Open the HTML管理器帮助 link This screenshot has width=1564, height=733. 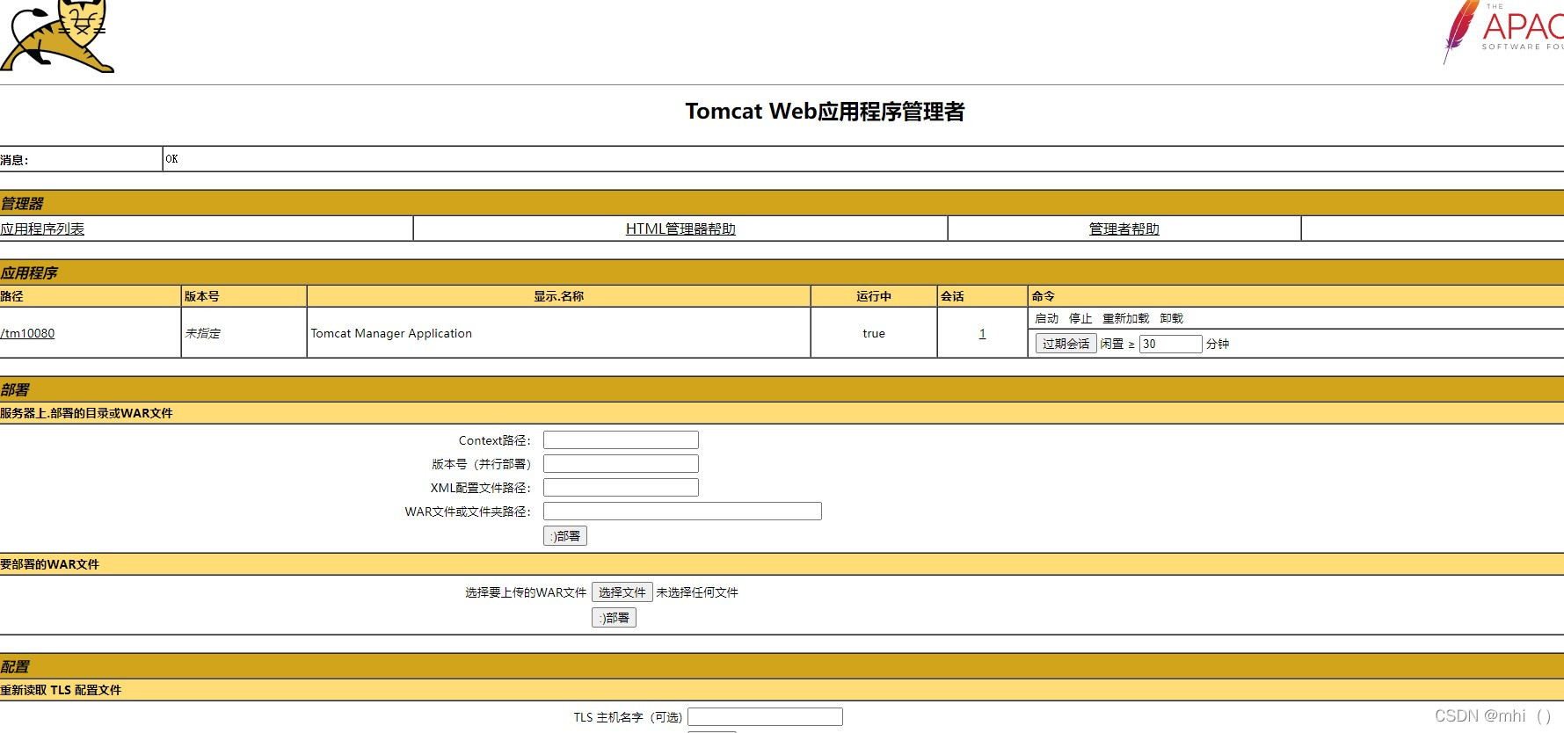(x=680, y=229)
